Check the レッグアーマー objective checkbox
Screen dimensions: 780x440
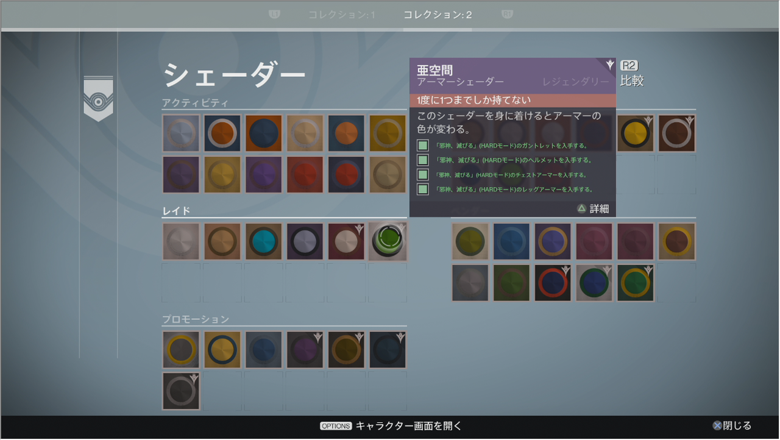tap(423, 190)
